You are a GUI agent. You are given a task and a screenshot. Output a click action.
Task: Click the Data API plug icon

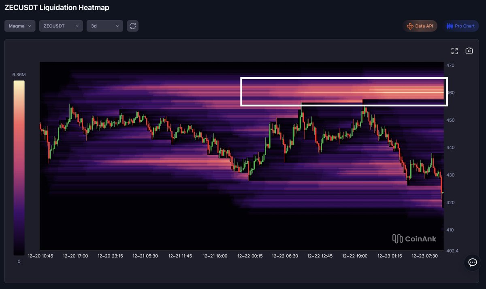tap(410, 25)
